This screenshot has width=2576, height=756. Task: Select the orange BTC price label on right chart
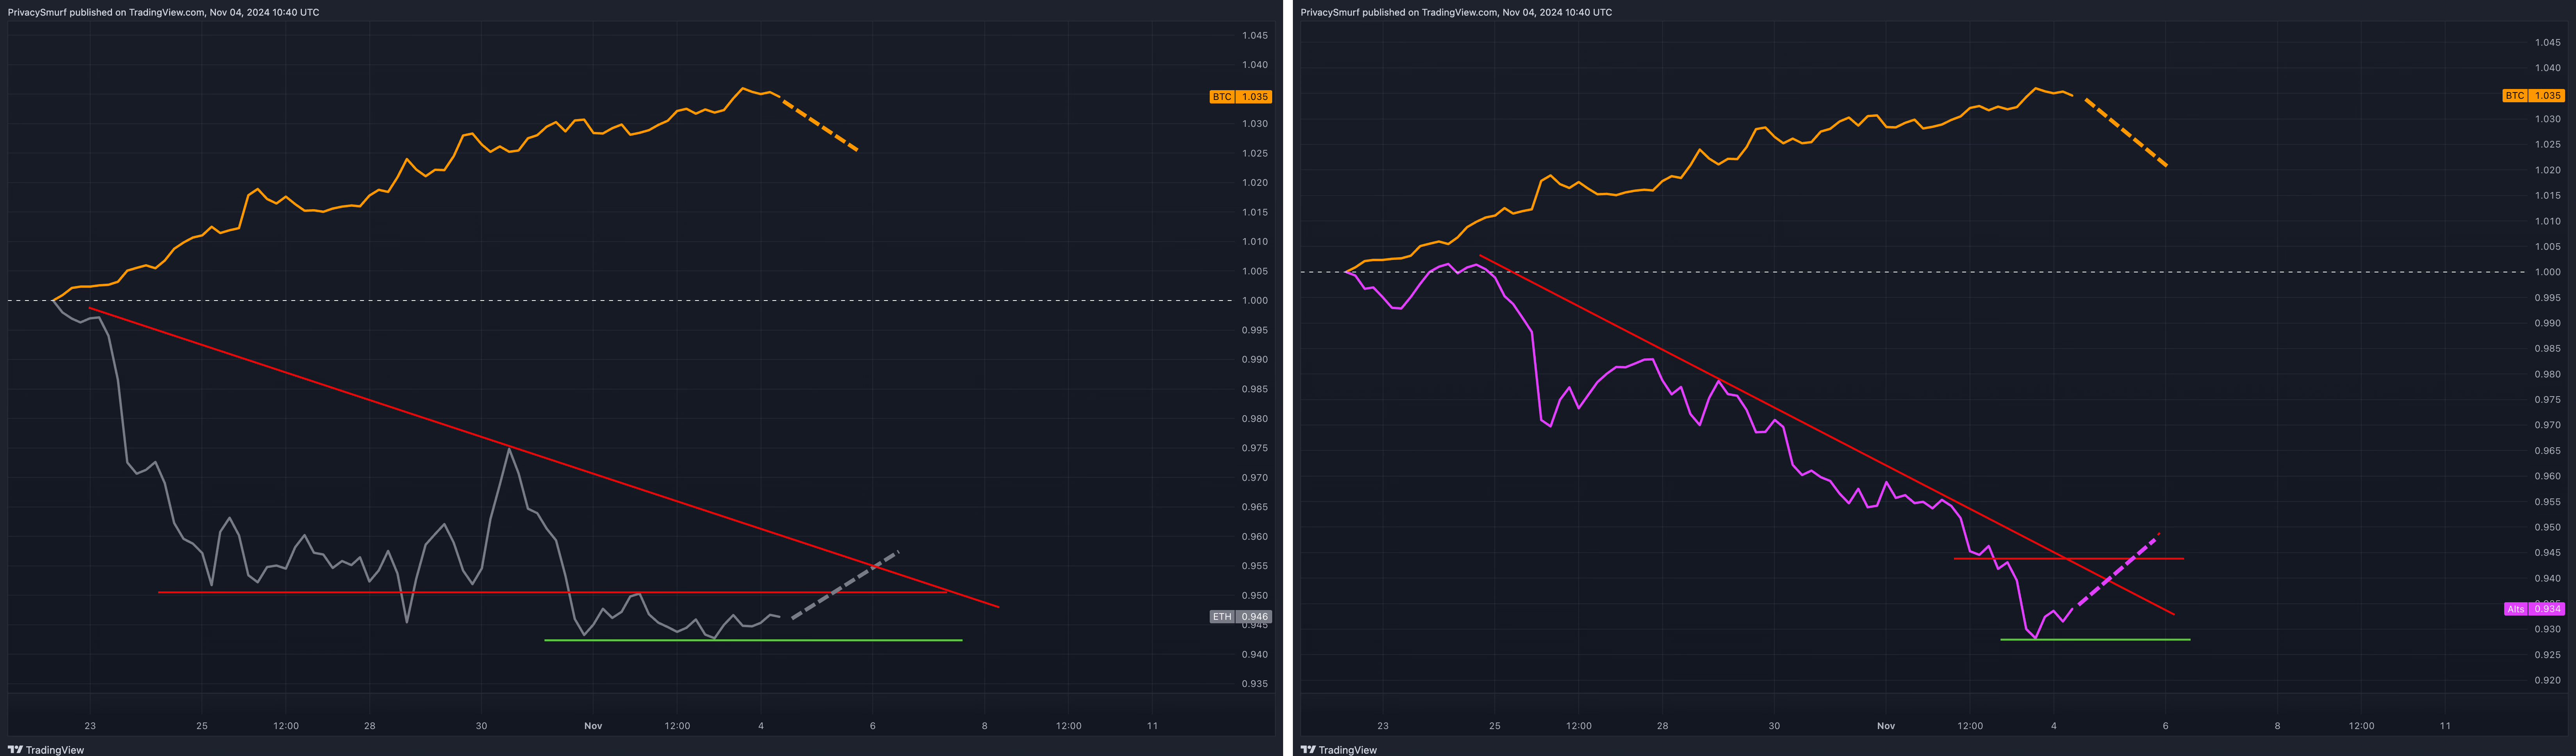2533,96
